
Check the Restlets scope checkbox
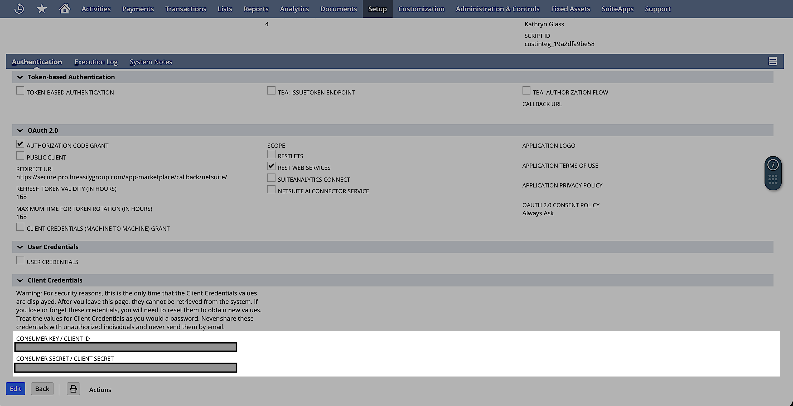(271, 154)
